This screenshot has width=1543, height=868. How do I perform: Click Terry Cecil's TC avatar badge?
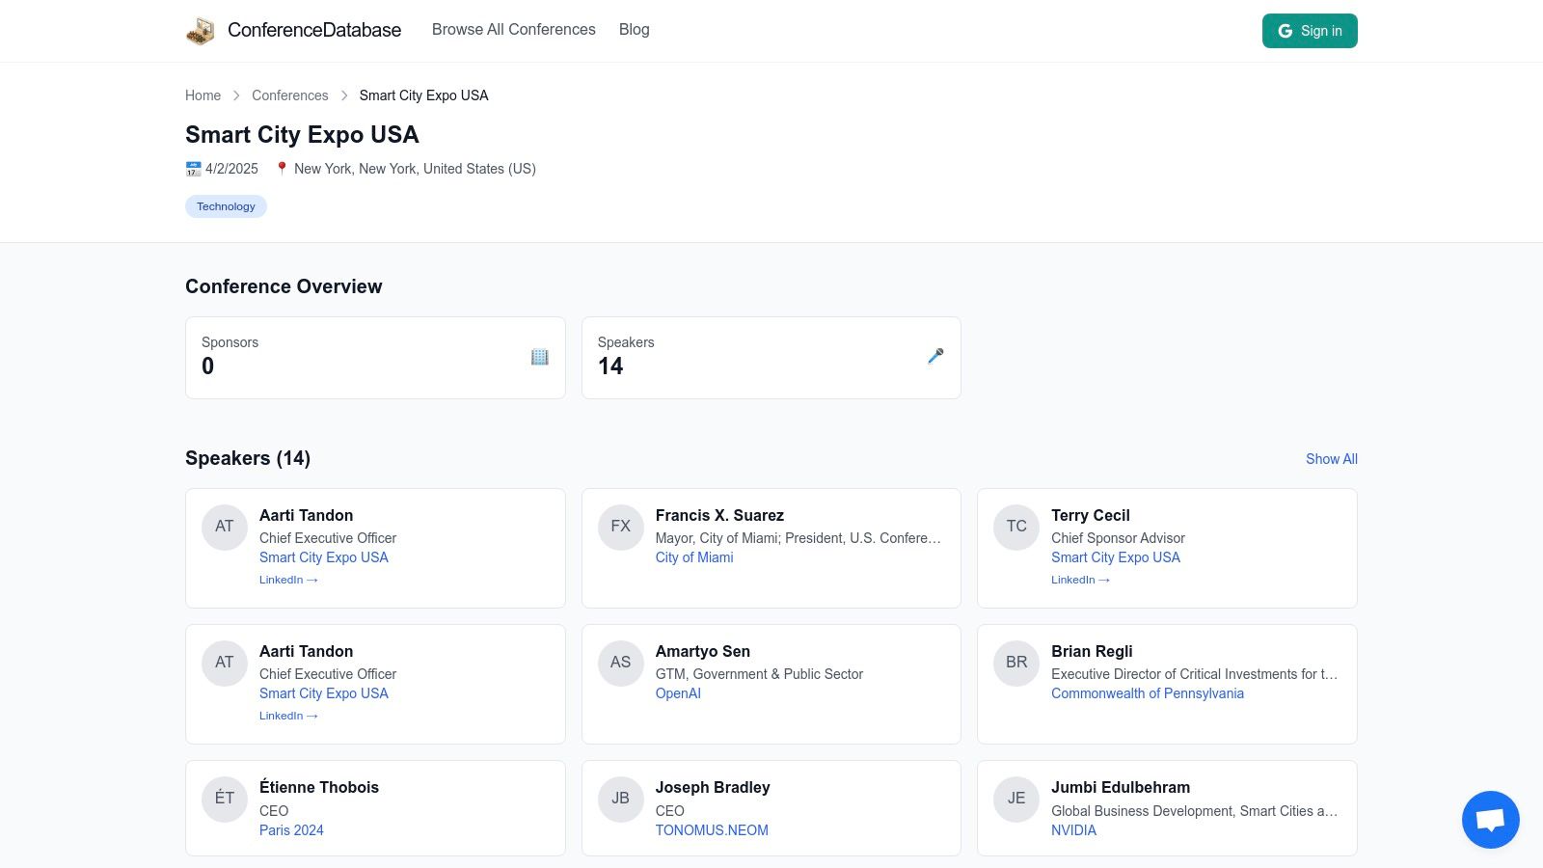point(1016,527)
